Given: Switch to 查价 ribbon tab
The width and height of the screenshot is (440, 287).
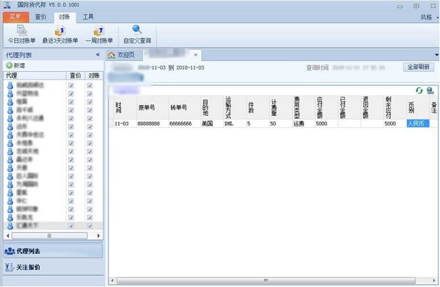Looking at the screenshot, I should pos(40,17).
